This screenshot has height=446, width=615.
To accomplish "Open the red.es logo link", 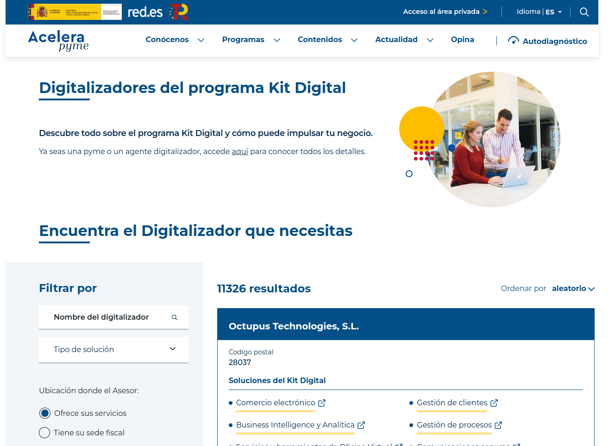I will tap(145, 12).
